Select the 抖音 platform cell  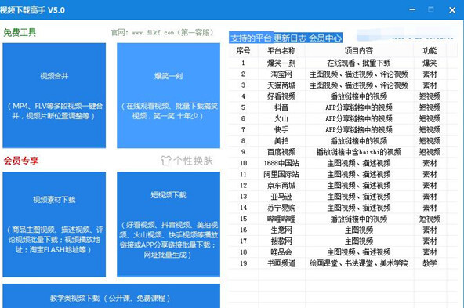click(281, 107)
